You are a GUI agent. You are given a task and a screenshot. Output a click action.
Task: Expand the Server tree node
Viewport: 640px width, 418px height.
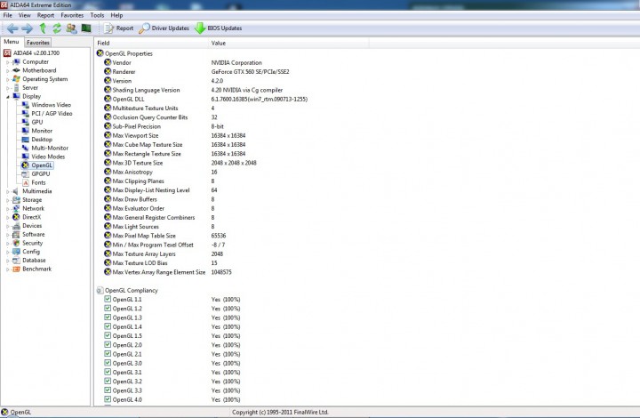[7, 88]
